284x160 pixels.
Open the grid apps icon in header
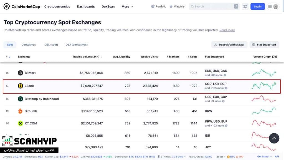click(x=245, y=6)
